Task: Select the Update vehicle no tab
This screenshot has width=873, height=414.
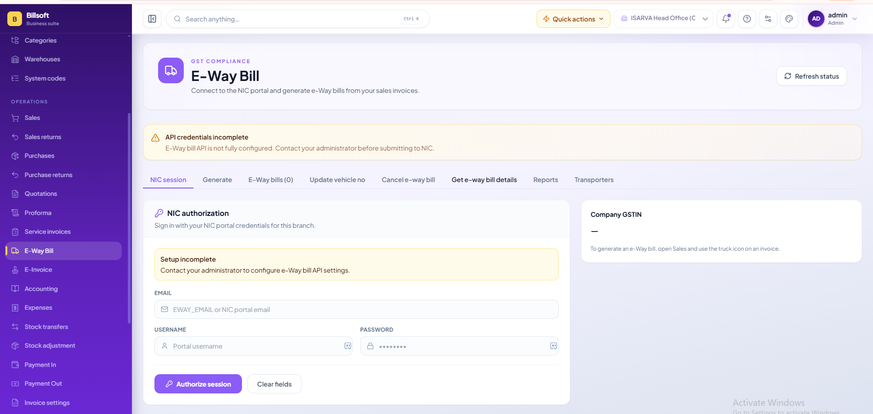Action: point(337,180)
